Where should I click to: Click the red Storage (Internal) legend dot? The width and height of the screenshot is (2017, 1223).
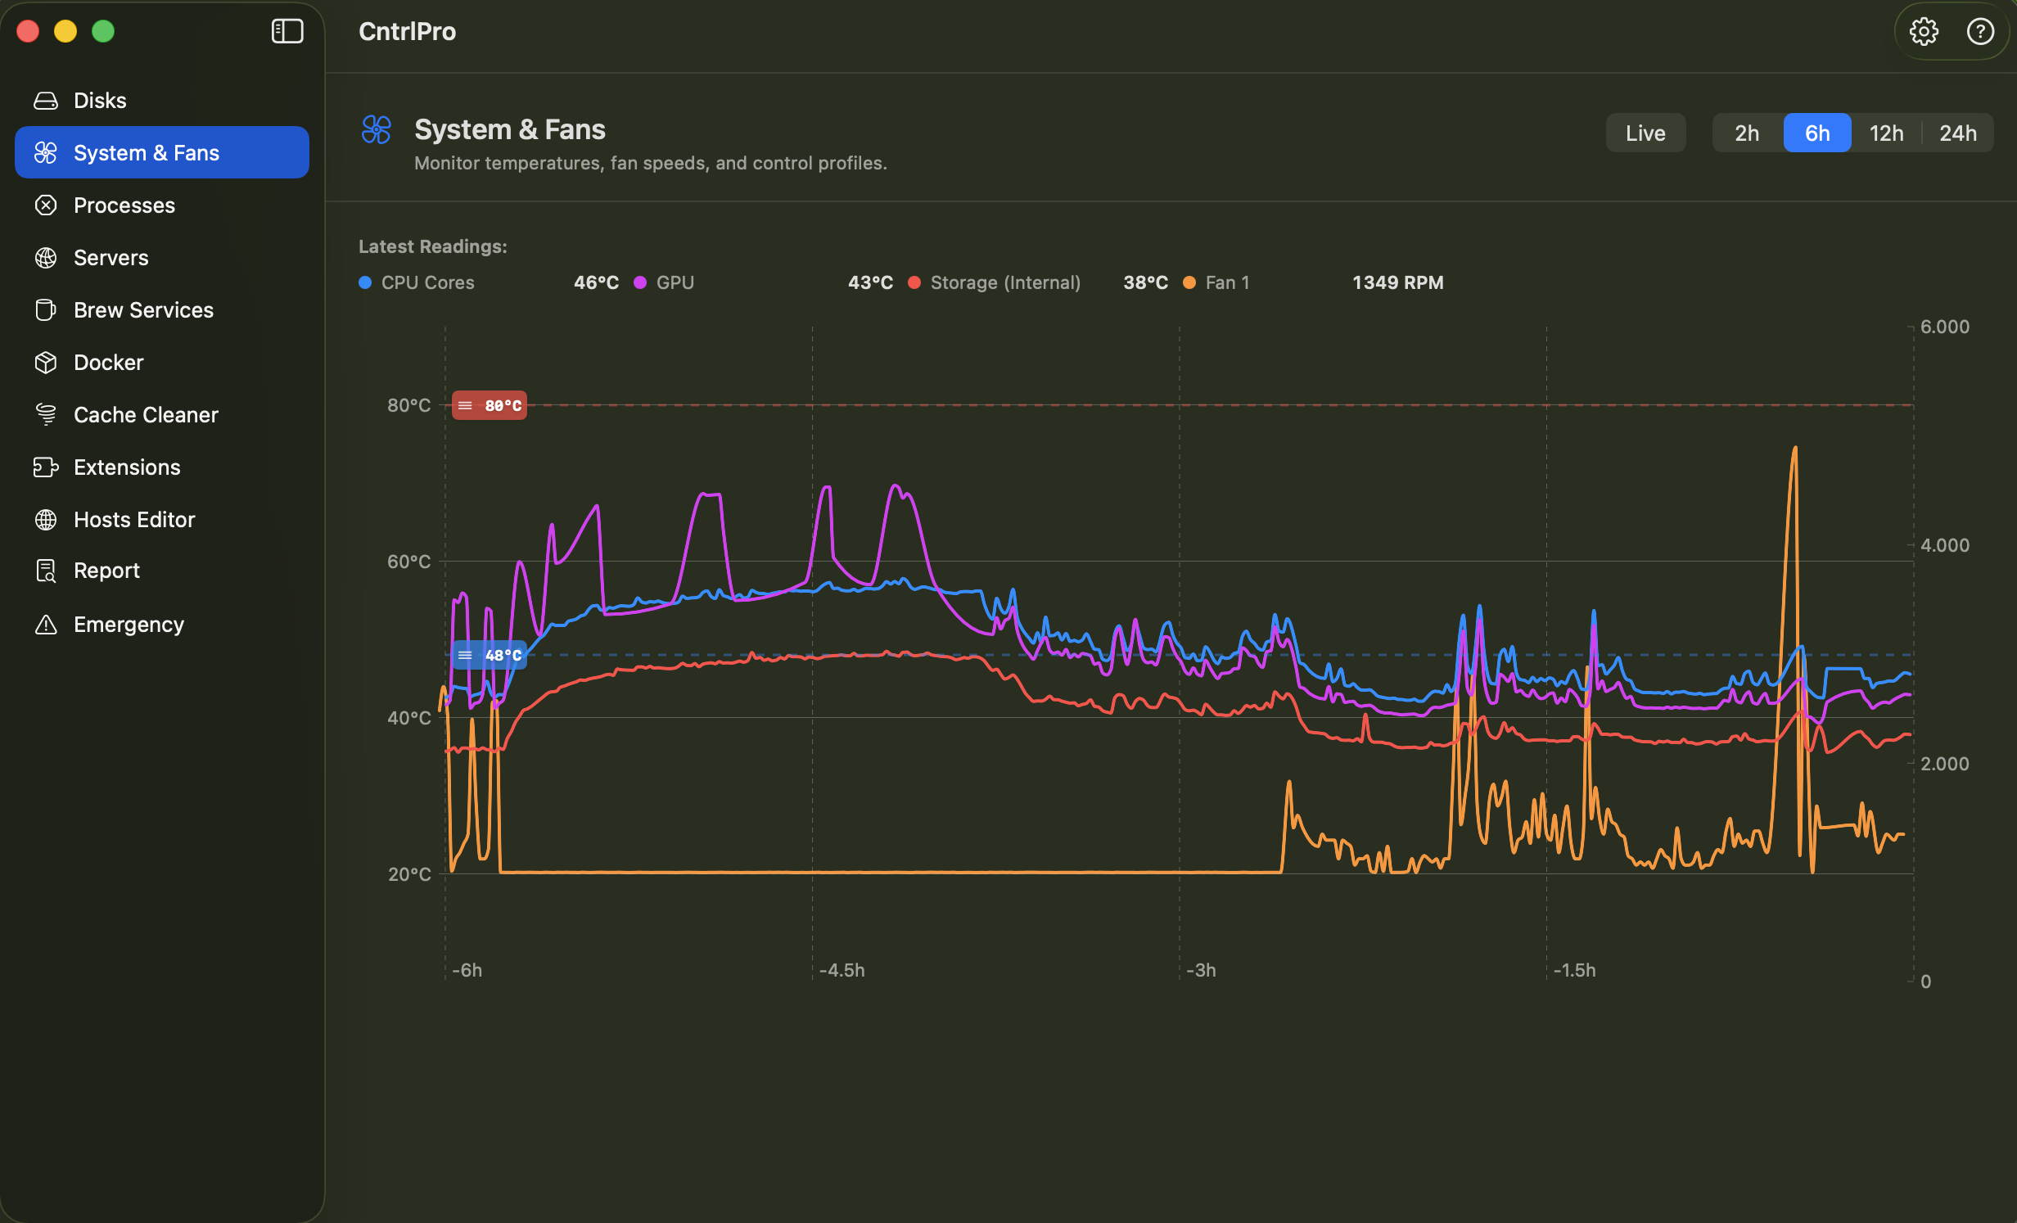914,282
